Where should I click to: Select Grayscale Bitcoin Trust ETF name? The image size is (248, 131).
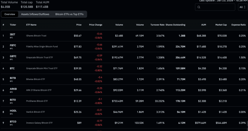[40, 58]
